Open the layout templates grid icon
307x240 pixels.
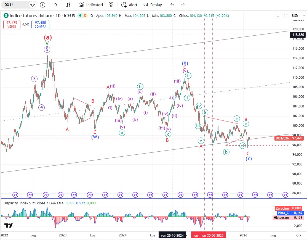click(111, 5)
